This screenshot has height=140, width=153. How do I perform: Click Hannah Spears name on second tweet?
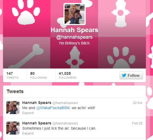(x=37, y=123)
